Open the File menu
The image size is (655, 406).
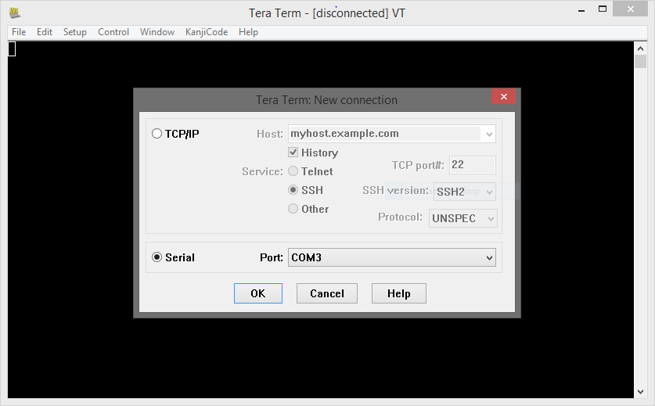[19, 32]
